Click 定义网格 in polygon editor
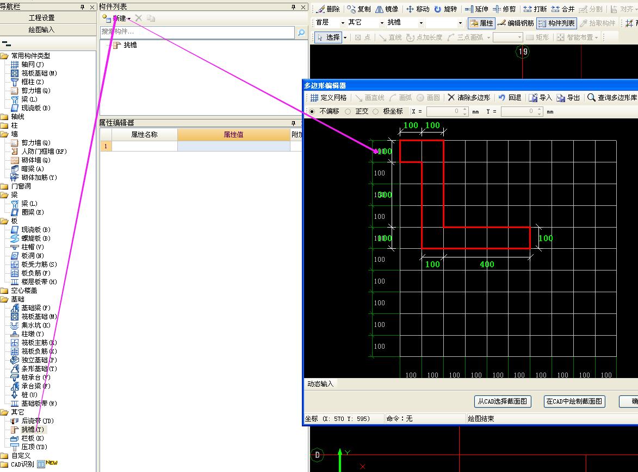Image resolution: width=638 pixels, height=472 pixels. tap(329, 97)
